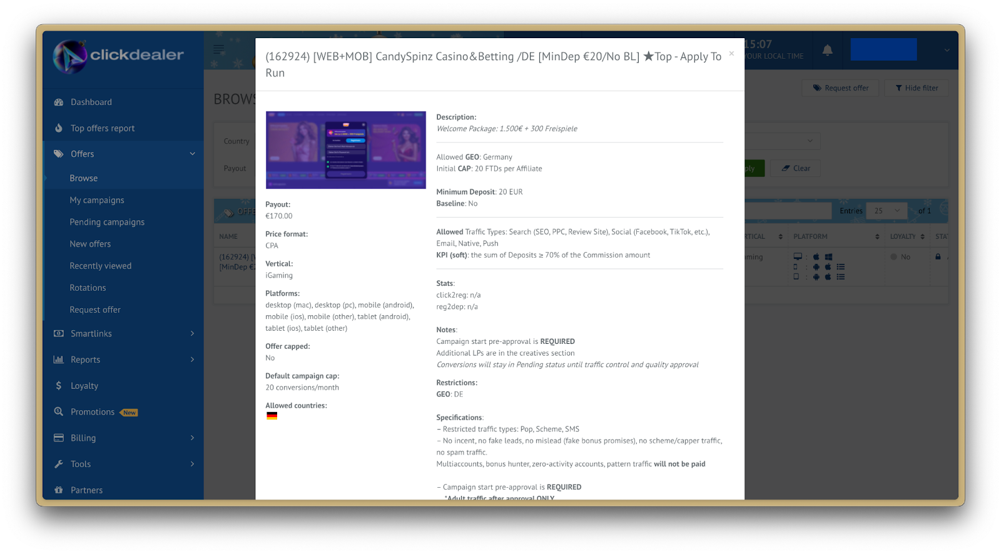Click the Hide filter button
Screen dimensions: 1001x554
point(917,88)
